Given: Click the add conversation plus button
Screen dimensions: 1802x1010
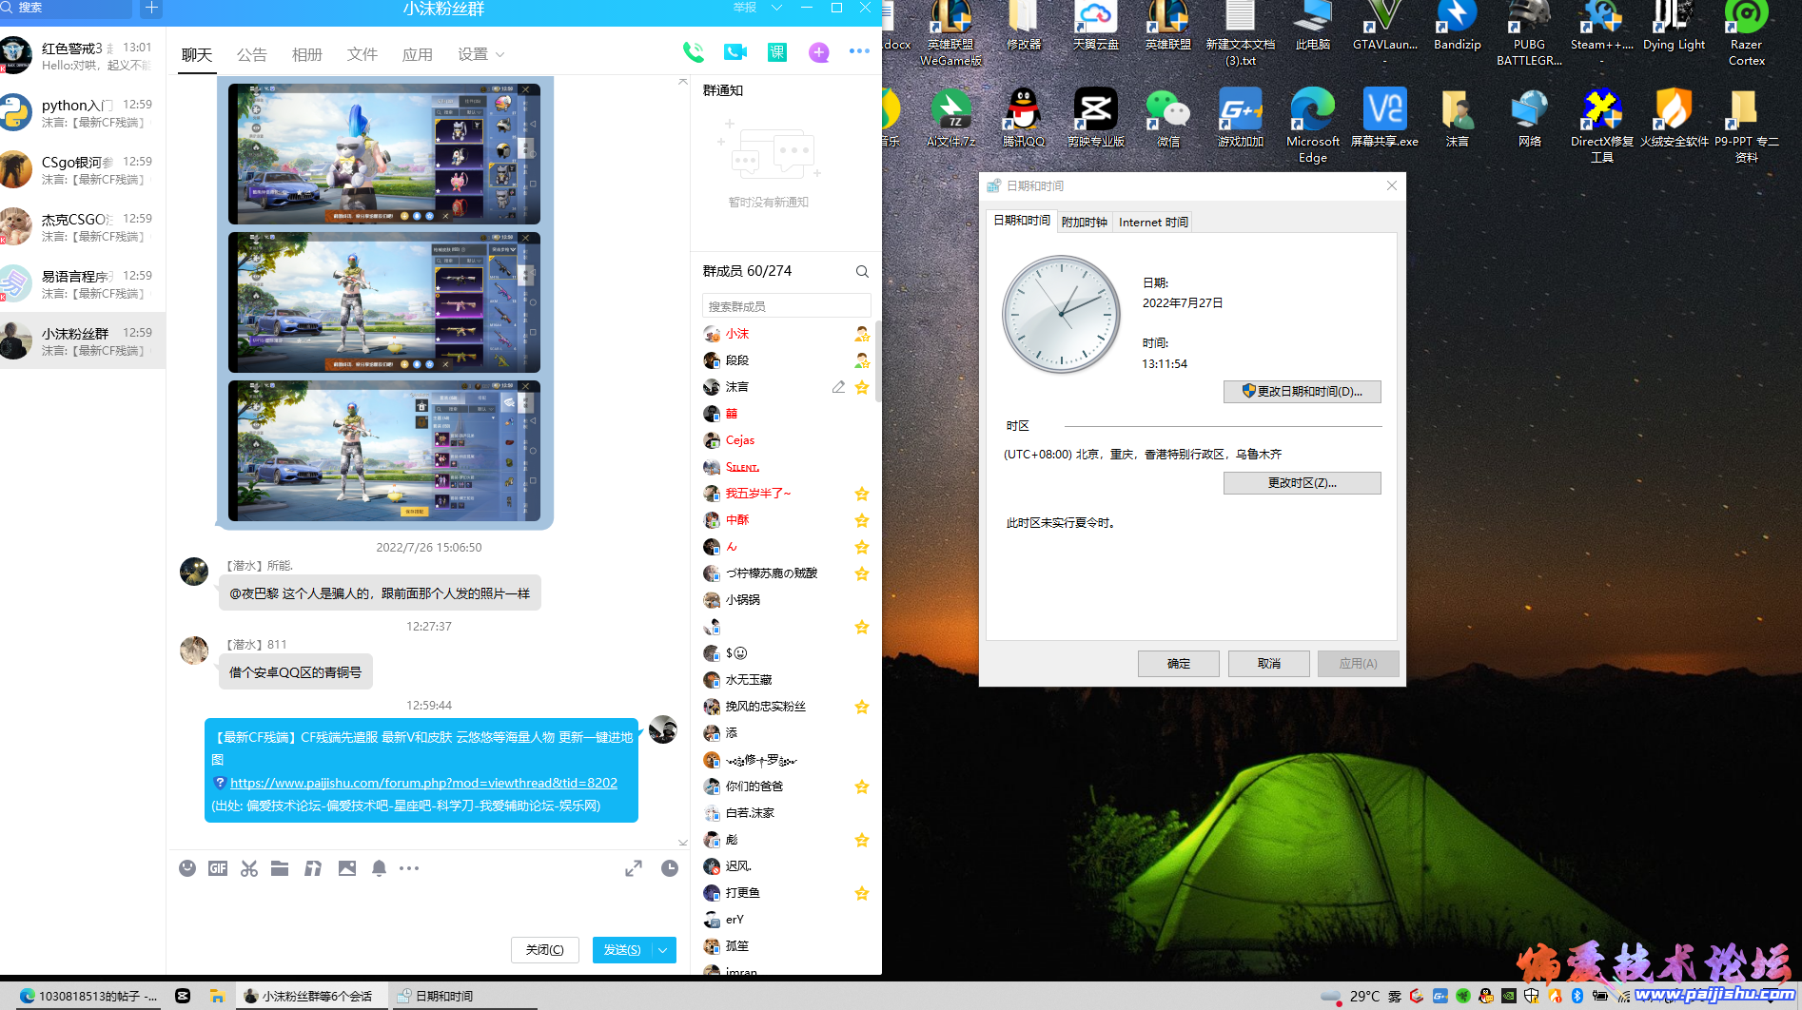Looking at the screenshot, I should 151,9.
